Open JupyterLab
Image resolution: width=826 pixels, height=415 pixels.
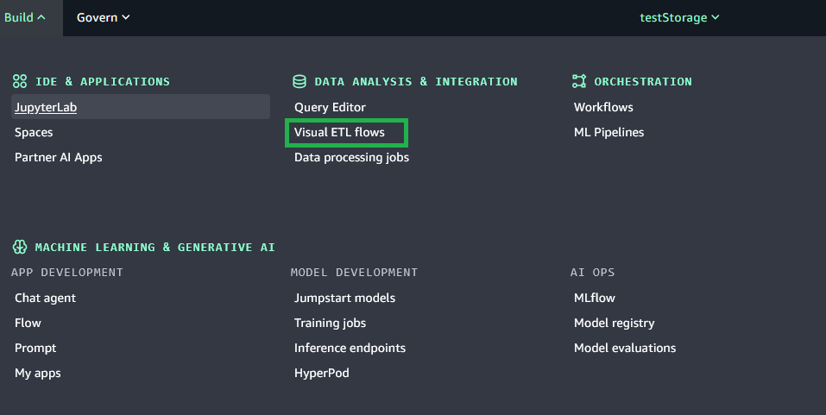[46, 107]
